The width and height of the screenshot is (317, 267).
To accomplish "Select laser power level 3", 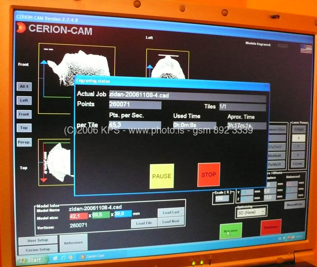I will pyautogui.click(x=298, y=146).
